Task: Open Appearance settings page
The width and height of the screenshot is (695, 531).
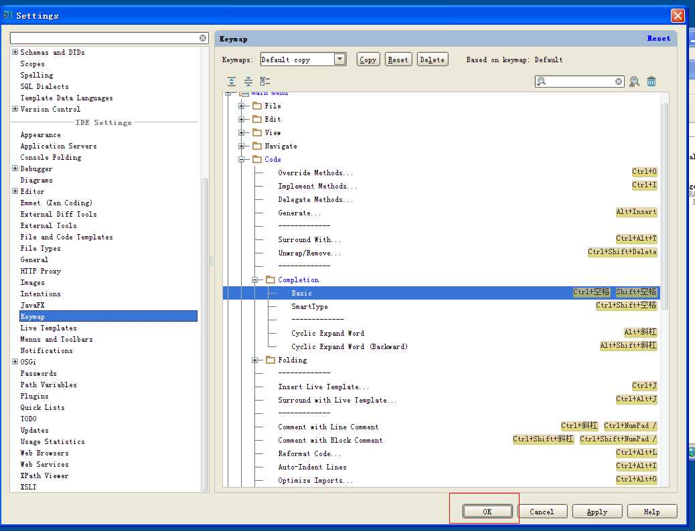Action: pos(40,134)
